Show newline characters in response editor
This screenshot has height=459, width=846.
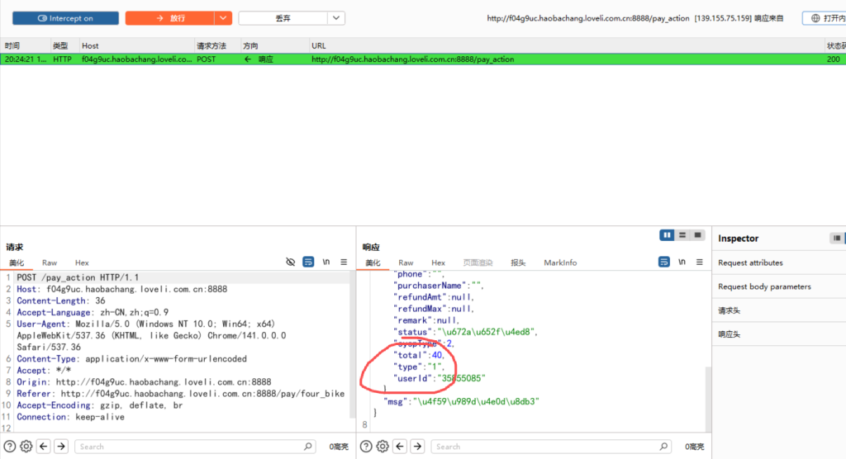[x=682, y=262]
